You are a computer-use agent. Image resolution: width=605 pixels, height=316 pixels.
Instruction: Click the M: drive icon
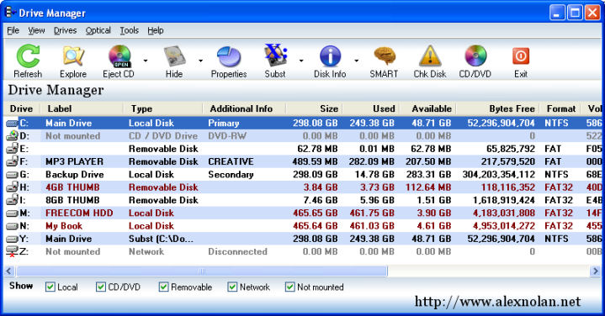[x=12, y=213]
